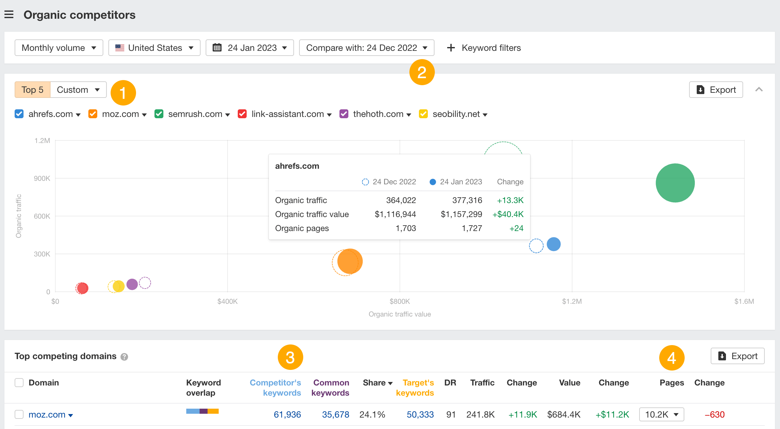Disable semrush.com in the chart legend
Viewport: 780px width, 429px height.
(x=159, y=114)
